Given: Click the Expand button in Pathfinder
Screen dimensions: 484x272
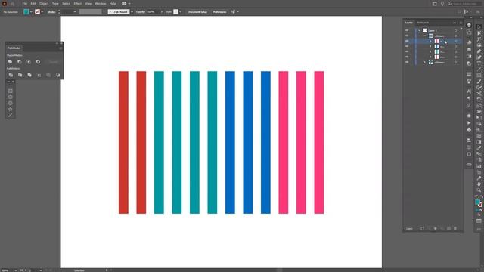Looking at the screenshot, I should [x=54, y=62].
